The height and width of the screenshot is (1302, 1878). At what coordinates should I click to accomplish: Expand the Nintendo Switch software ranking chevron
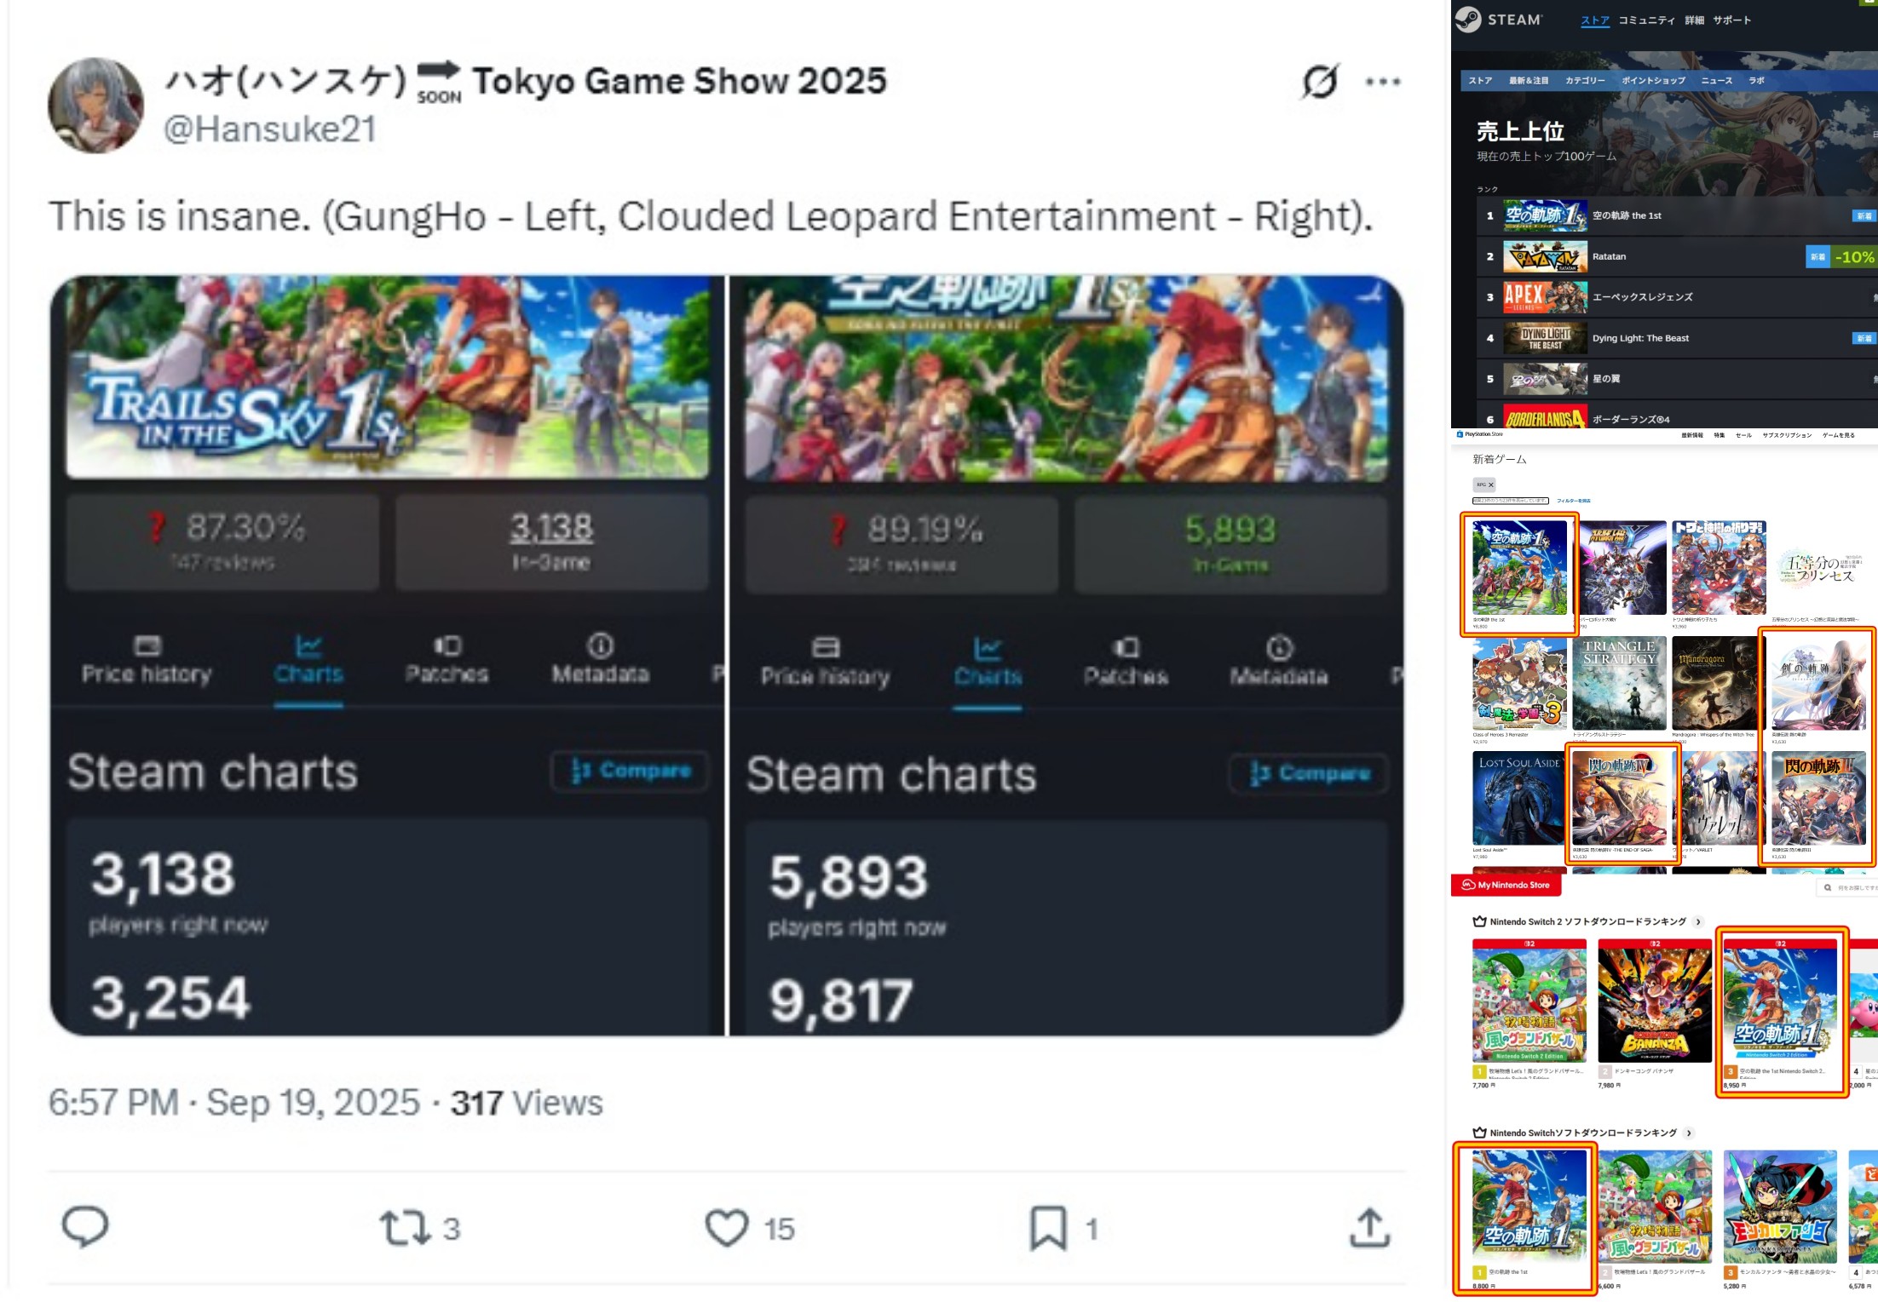click(1689, 1133)
